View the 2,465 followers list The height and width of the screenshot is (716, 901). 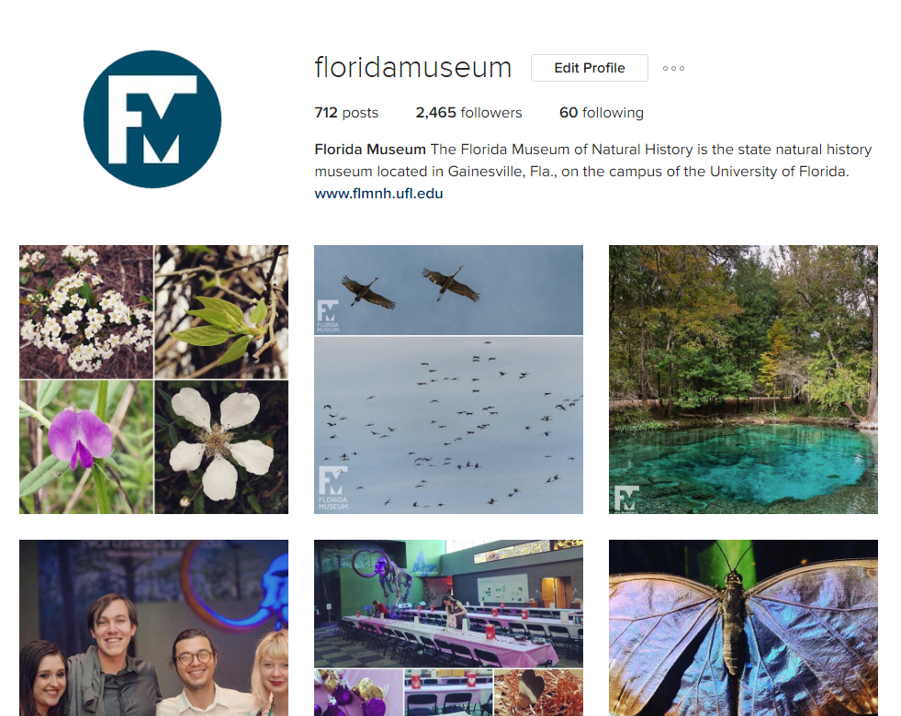(469, 113)
